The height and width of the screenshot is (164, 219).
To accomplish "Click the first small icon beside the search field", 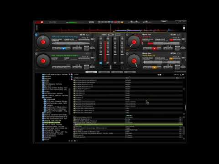I will pyautogui.click(x=158, y=75).
